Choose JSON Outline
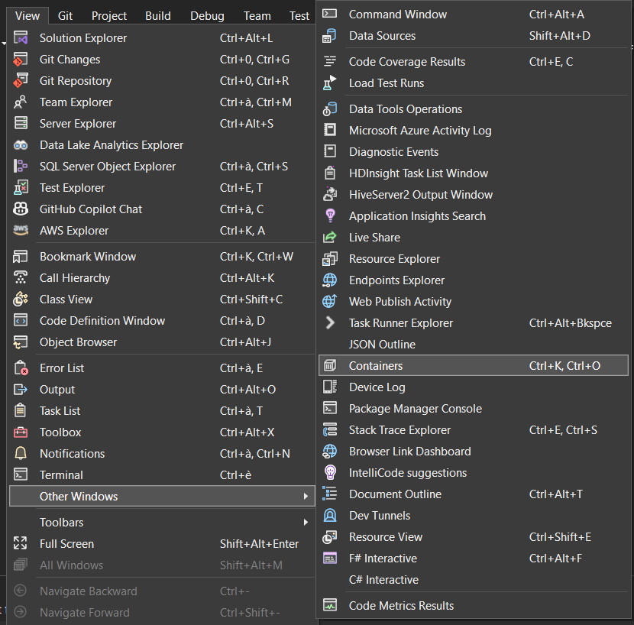Screen dimensions: 634x625 tap(473, 345)
